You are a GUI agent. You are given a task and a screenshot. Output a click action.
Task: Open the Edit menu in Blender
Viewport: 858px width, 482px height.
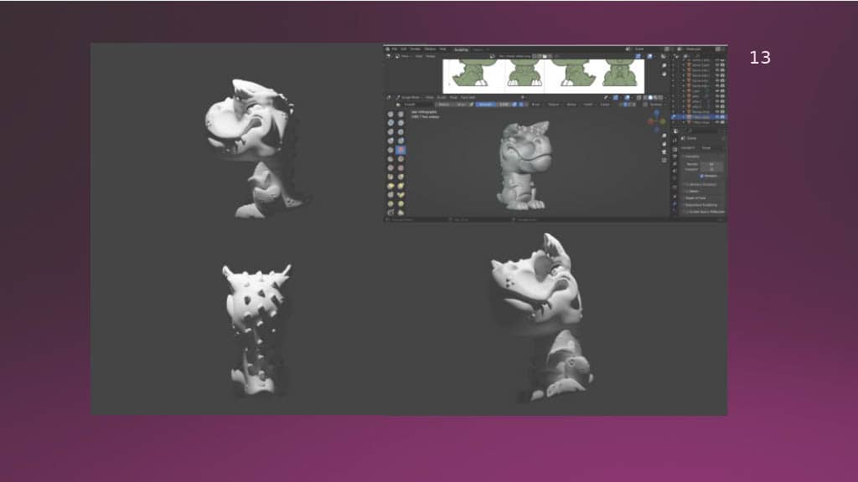click(404, 49)
